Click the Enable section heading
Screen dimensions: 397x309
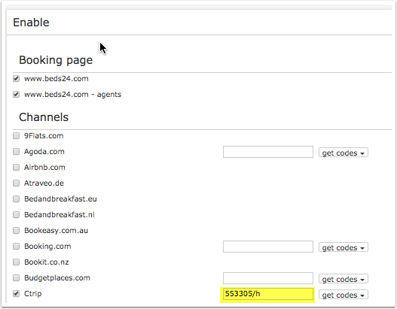pyautogui.click(x=31, y=23)
